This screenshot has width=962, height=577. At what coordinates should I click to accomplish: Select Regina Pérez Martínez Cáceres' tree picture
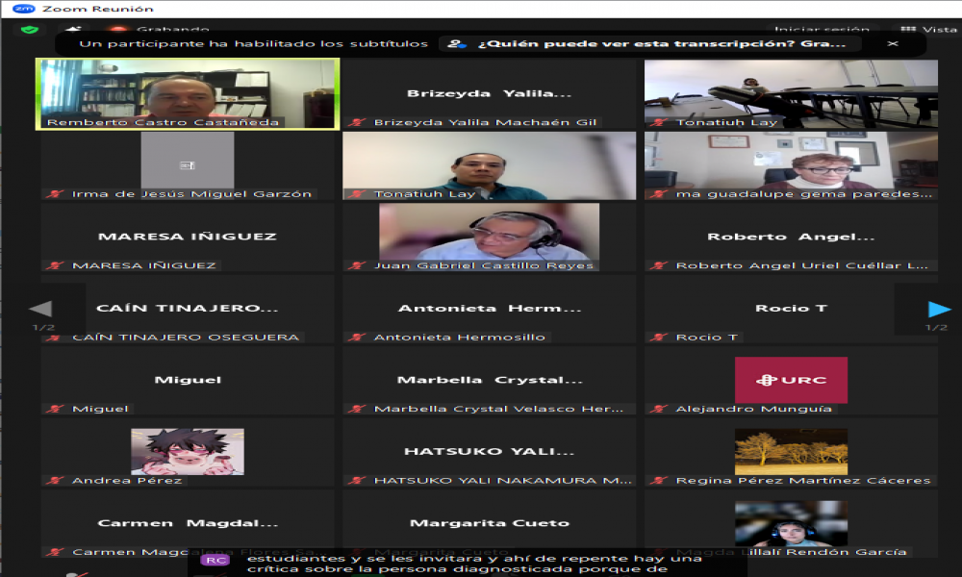click(x=791, y=450)
